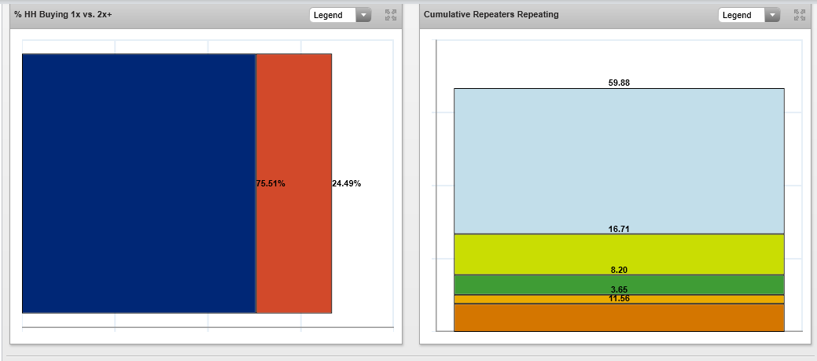Click the % HH Buying 1x vs. 2x+ title

point(64,15)
